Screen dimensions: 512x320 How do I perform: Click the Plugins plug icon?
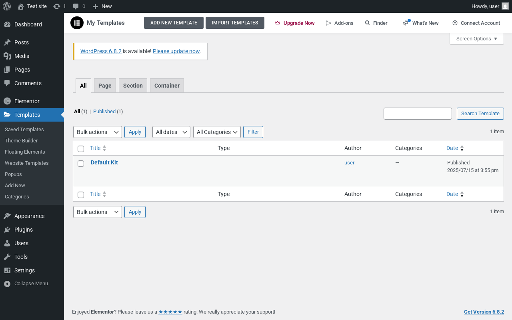tap(7, 230)
